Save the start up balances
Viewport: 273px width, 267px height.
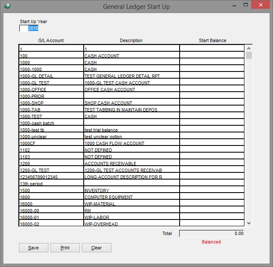coord(33,248)
